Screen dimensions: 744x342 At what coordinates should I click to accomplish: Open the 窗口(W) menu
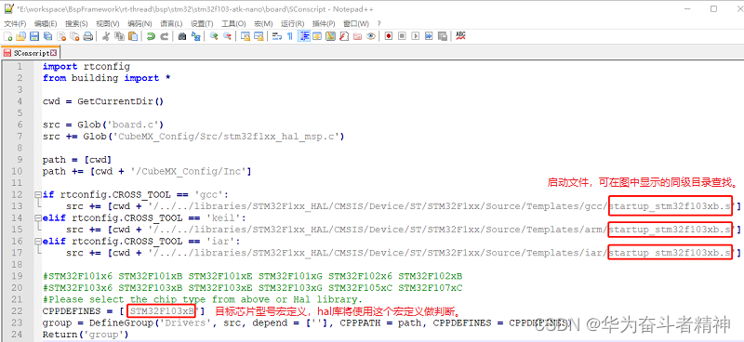tap(356, 24)
